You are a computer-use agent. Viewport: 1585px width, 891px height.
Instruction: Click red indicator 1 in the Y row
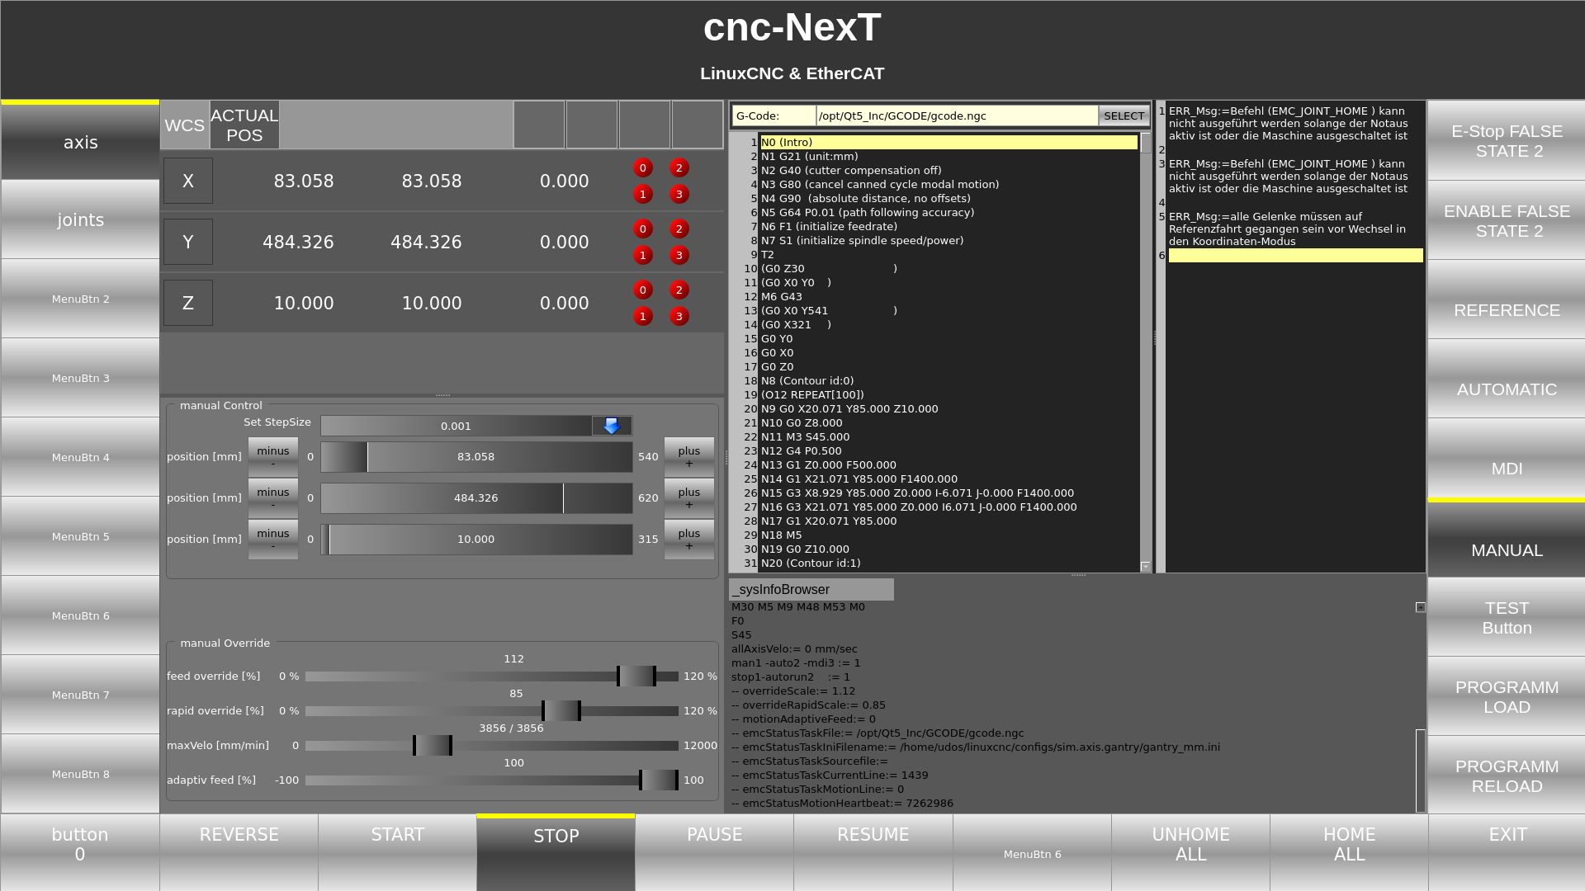(643, 256)
